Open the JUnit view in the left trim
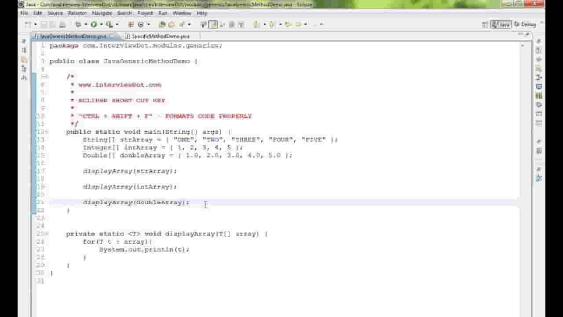The width and height of the screenshot is (563, 317). [x=24, y=77]
